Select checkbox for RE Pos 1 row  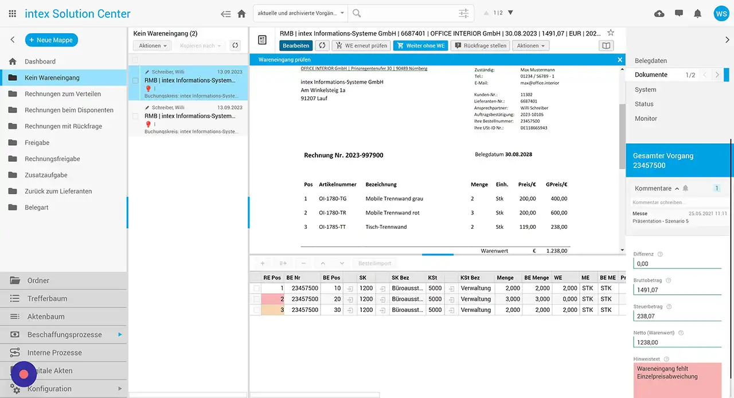pyautogui.click(x=257, y=288)
